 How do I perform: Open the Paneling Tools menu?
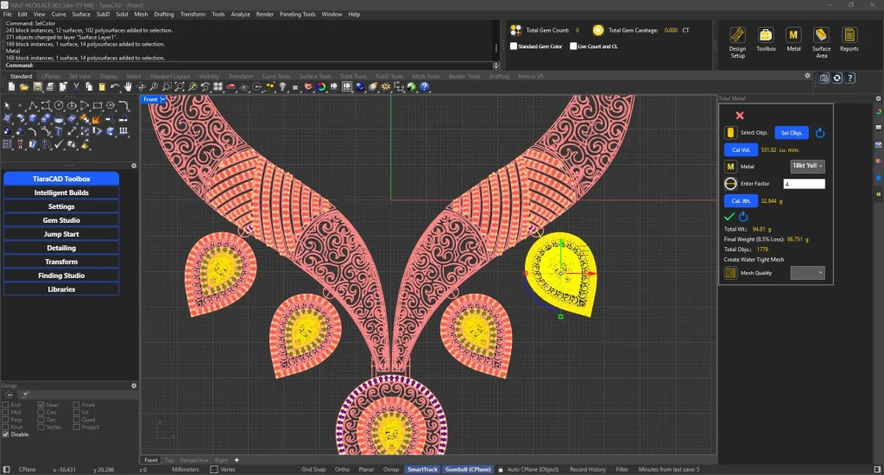[x=297, y=15]
